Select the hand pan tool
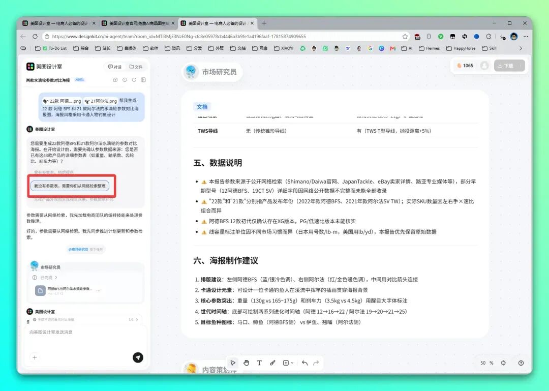Screen dimensions: 549x391 tap(246, 363)
